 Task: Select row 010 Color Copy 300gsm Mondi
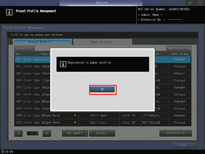tap(103, 123)
